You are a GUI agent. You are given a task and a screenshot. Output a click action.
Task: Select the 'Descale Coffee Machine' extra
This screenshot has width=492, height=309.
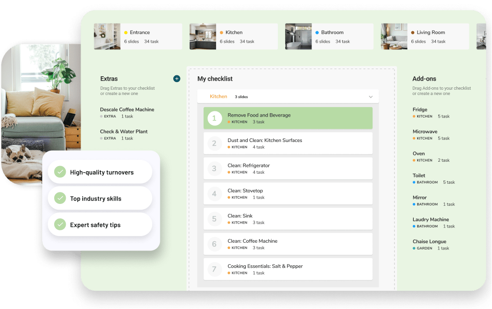coord(127,109)
